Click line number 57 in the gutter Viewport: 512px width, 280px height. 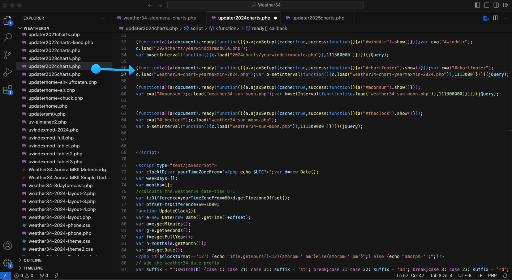coord(124,74)
